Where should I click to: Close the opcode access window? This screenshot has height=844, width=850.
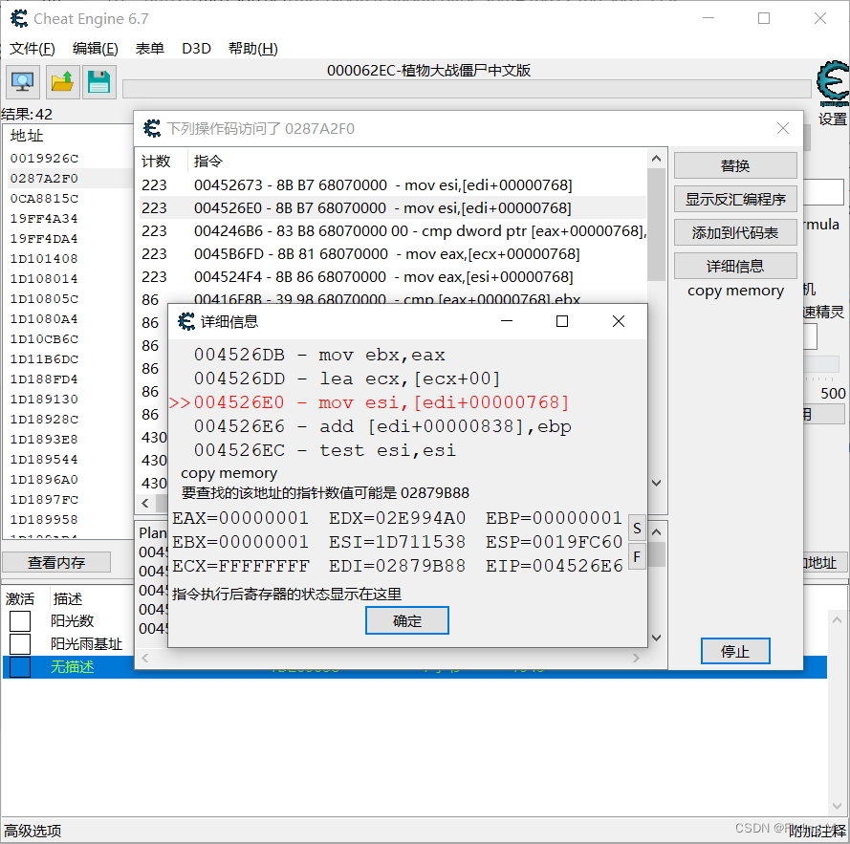coord(783,128)
